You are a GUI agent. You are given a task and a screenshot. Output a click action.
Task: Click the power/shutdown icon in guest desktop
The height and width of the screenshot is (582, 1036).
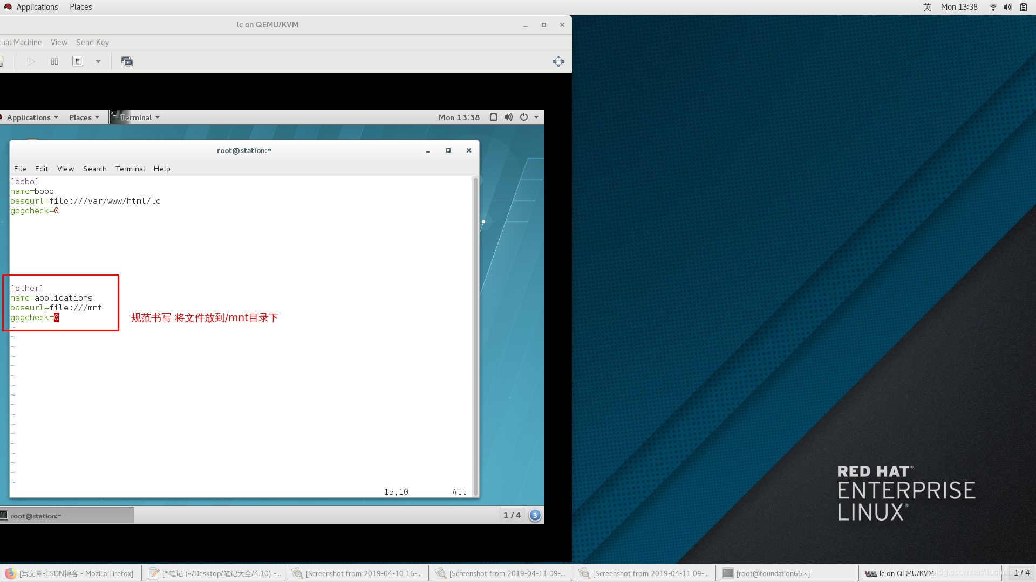[x=524, y=116]
